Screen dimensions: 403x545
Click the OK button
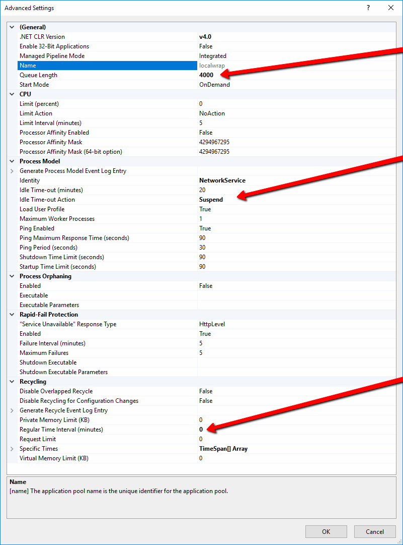click(326, 531)
